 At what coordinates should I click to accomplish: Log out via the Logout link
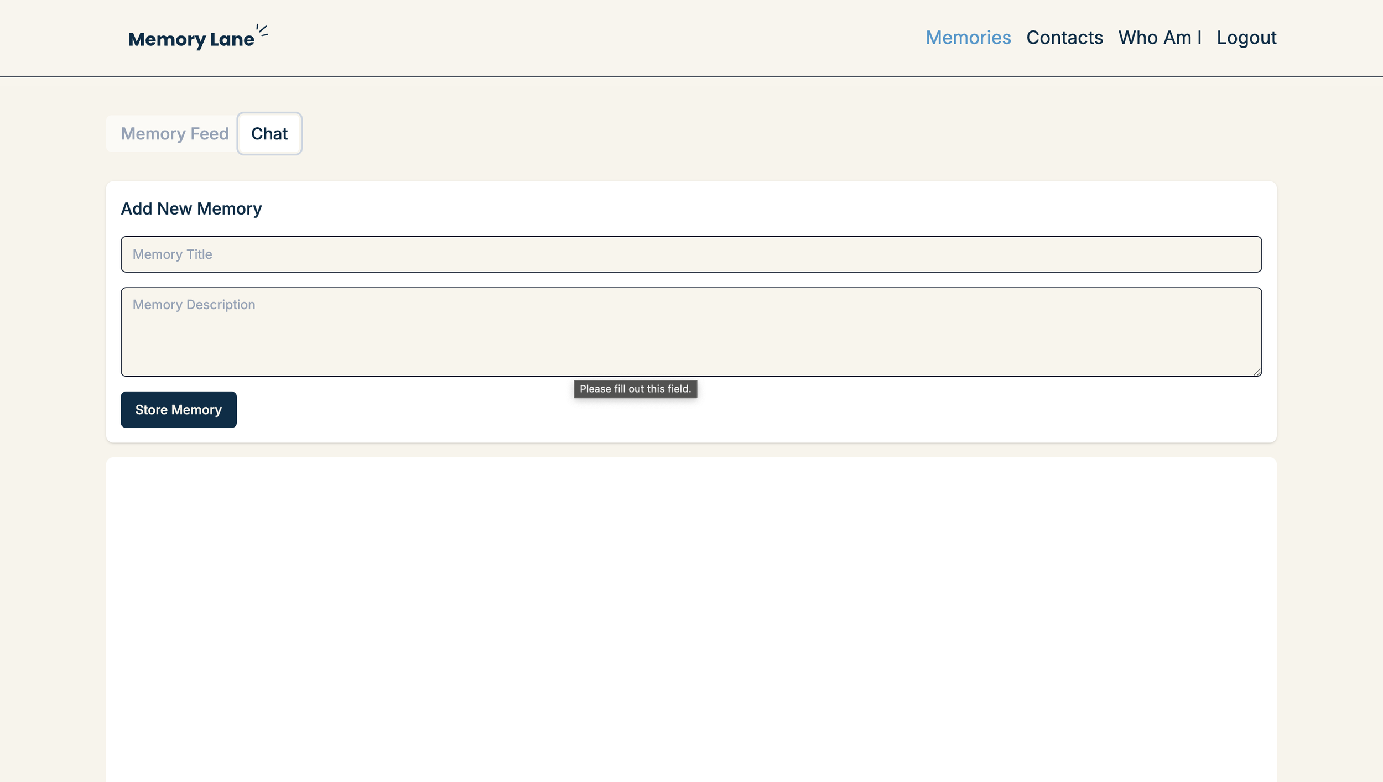1246,38
